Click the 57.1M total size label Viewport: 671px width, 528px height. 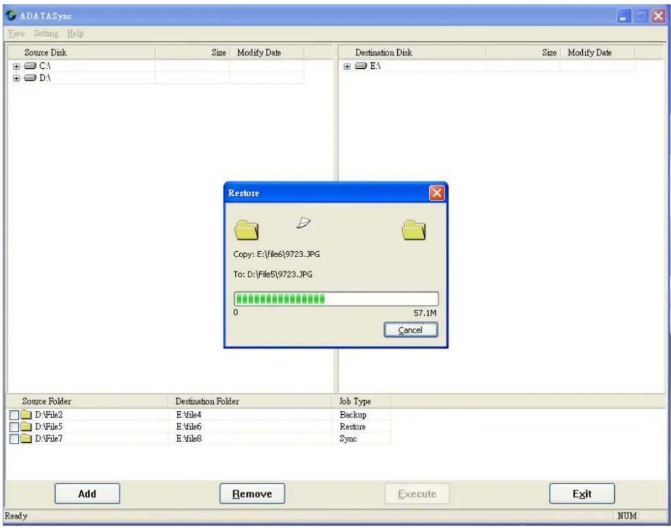(425, 313)
